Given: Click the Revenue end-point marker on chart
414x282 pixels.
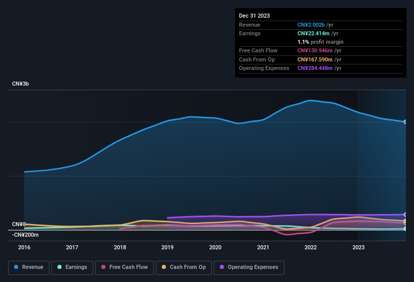Looking at the screenshot, I should click(405, 122).
